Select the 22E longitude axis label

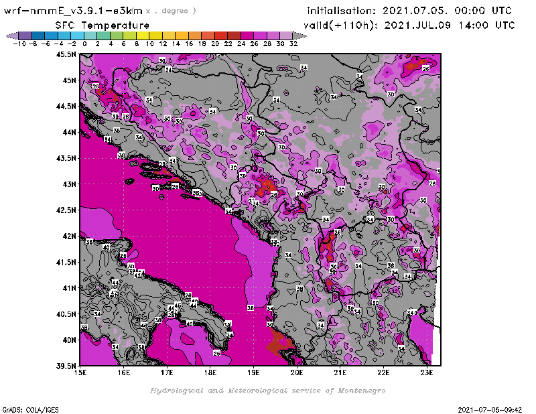383,372
